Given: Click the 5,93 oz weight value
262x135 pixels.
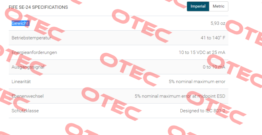Looking at the screenshot, I should 218,23.
